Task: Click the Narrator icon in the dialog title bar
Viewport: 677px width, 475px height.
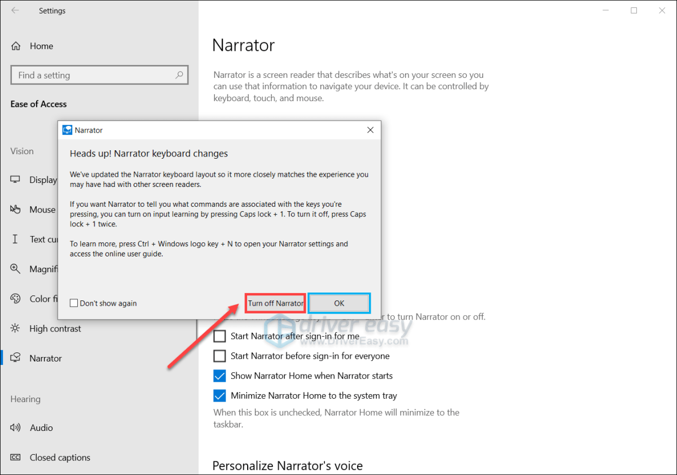Action: click(68, 130)
